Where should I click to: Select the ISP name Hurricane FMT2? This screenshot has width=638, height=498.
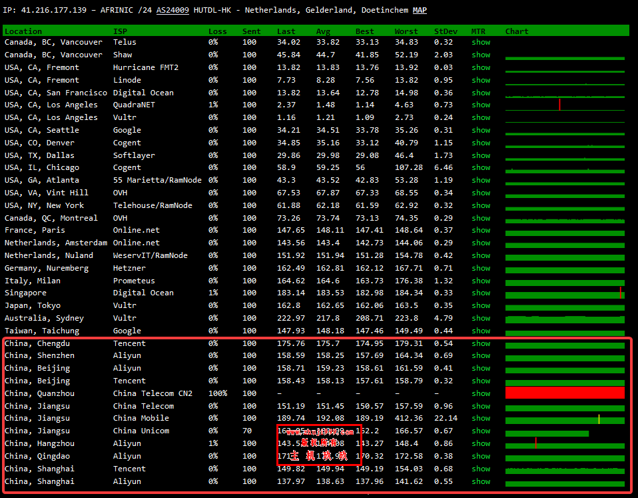tap(146, 67)
